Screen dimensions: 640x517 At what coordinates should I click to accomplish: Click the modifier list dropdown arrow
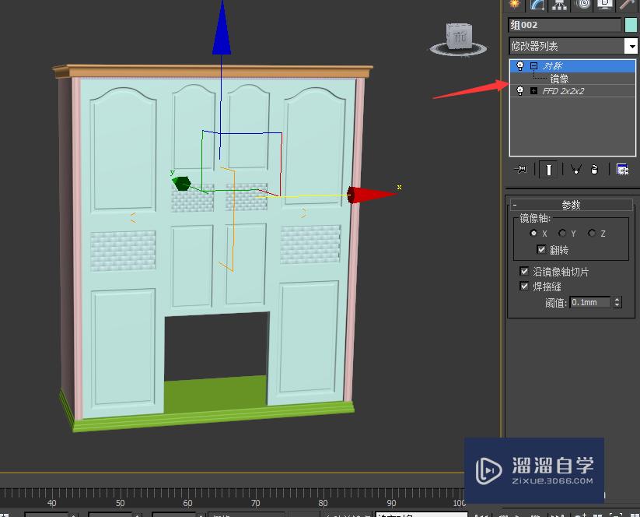point(631,46)
